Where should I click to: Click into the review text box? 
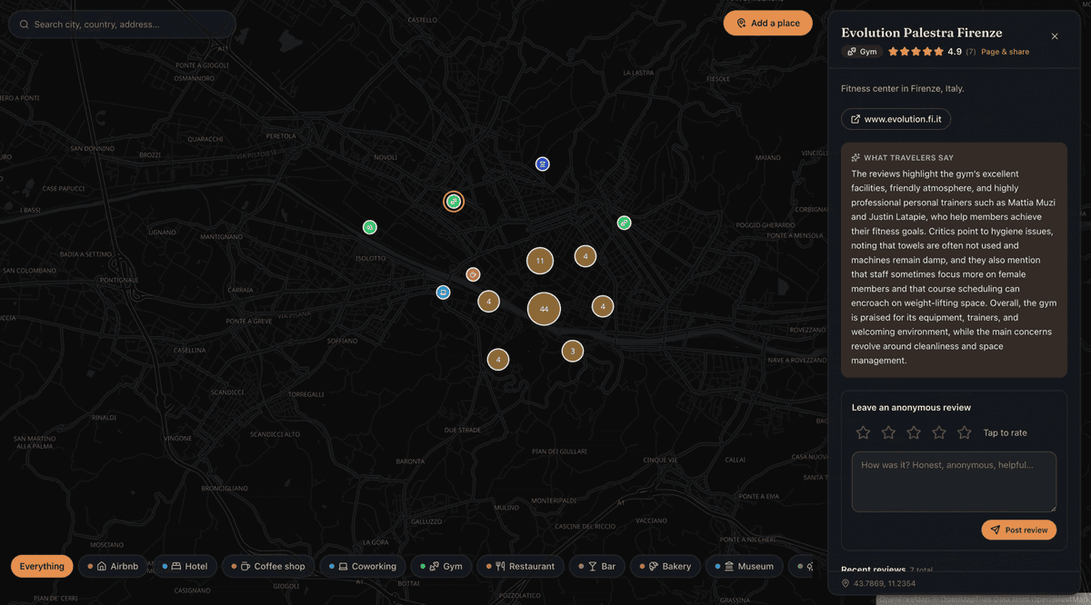click(954, 482)
